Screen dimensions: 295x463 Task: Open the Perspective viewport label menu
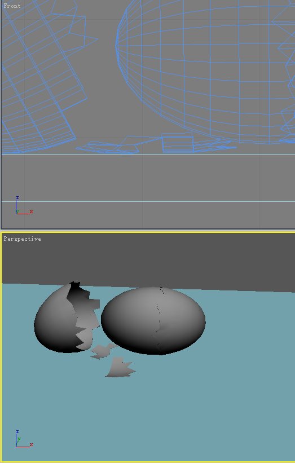tap(22, 239)
